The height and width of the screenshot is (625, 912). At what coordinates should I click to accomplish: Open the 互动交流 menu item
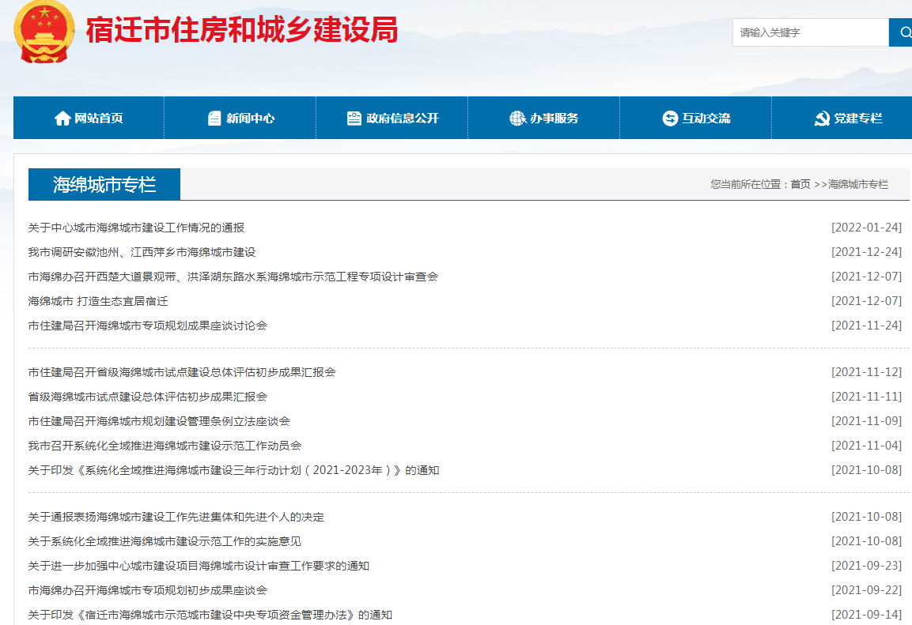(695, 118)
